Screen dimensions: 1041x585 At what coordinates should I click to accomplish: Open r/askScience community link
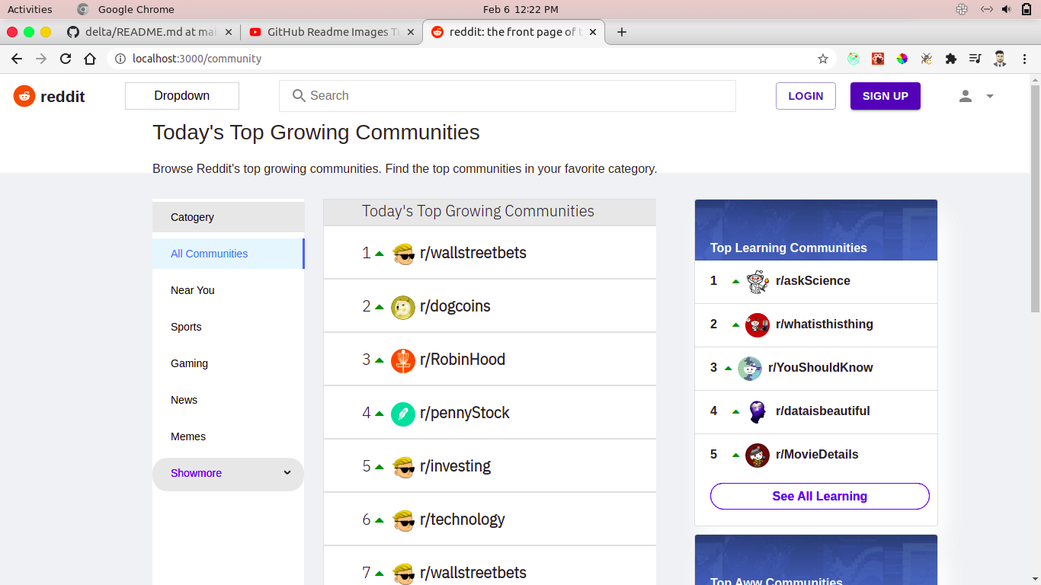click(x=813, y=281)
